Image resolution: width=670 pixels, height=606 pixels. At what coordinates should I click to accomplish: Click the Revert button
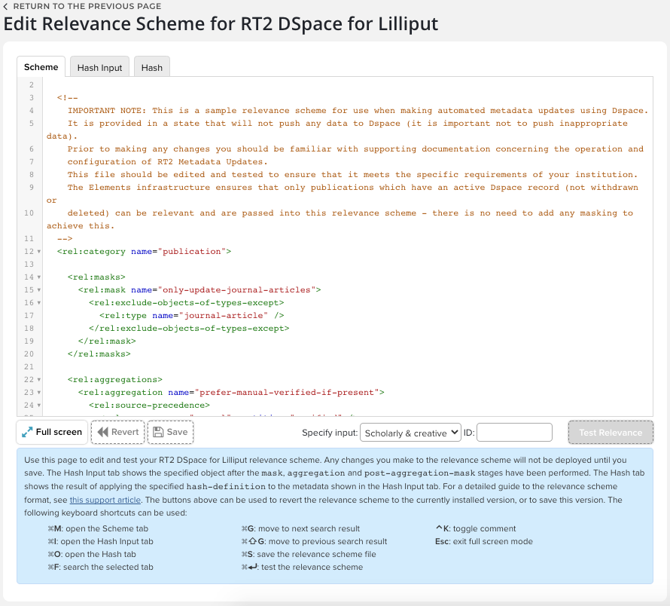coord(118,432)
